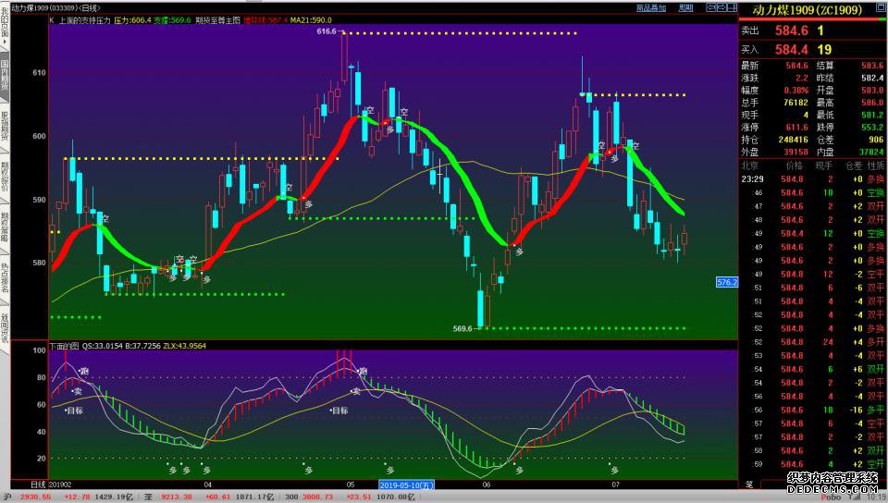
Task: Click the 569.6 low price marker
Action: (462, 328)
